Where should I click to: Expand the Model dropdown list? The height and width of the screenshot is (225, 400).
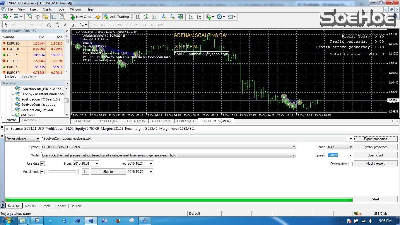pyautogui.click(x=294, y=155)
